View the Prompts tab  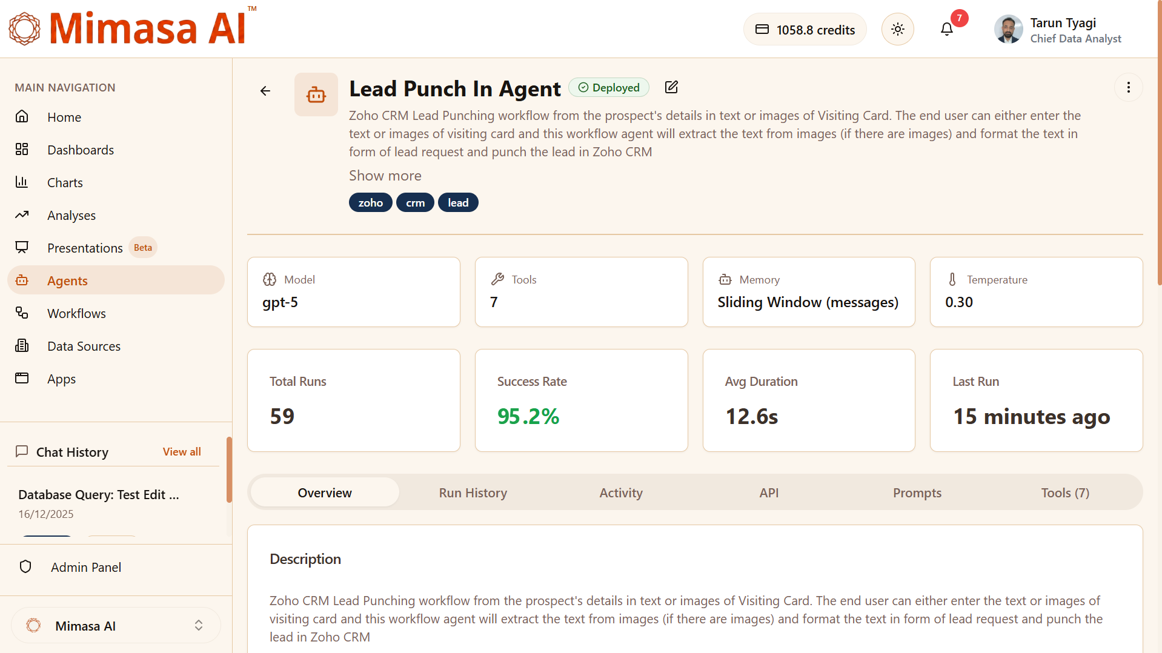[917, 492]
